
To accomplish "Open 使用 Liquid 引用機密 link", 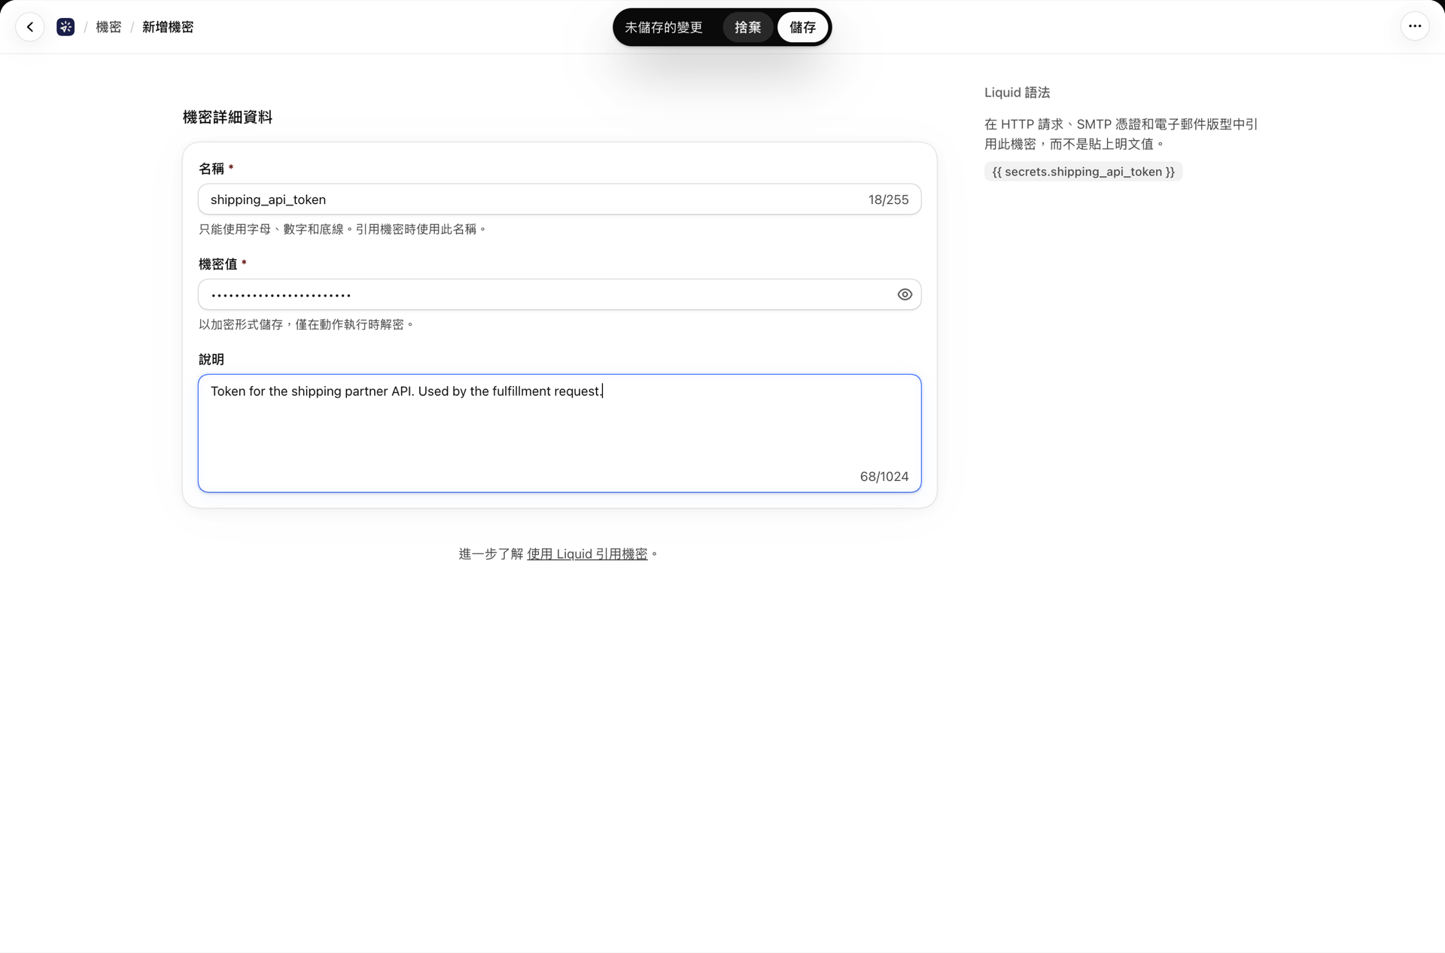I will point(587,554).
